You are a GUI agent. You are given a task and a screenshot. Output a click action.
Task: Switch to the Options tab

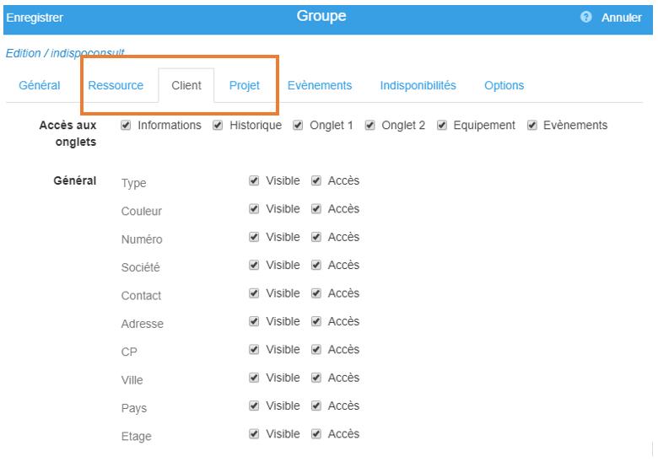tap(504, 85)
